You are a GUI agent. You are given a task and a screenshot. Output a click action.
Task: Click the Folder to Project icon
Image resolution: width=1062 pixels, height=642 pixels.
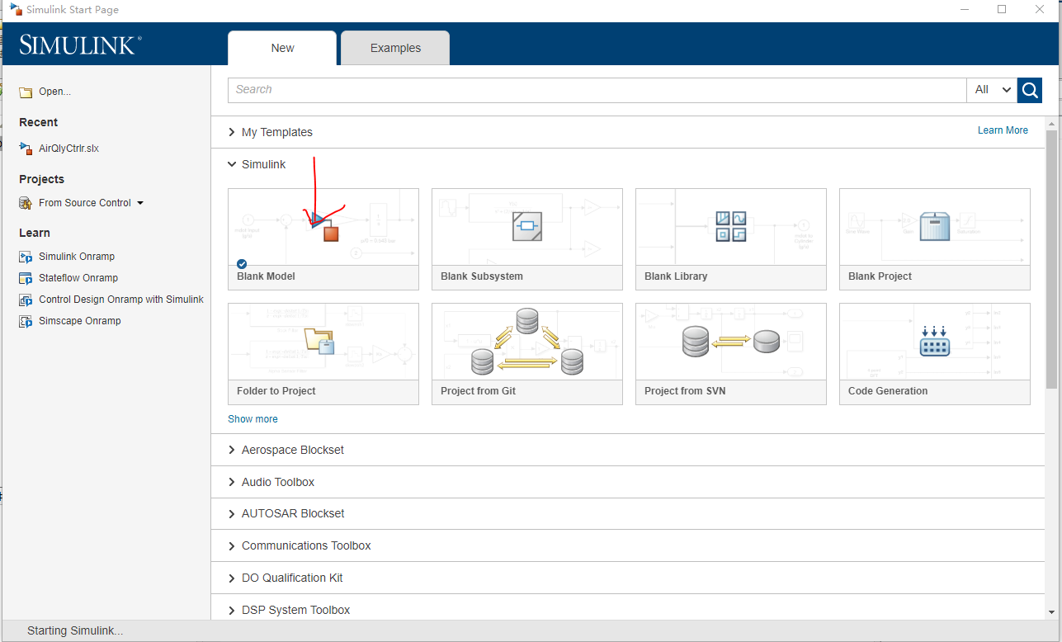click(x=319, y=341)
